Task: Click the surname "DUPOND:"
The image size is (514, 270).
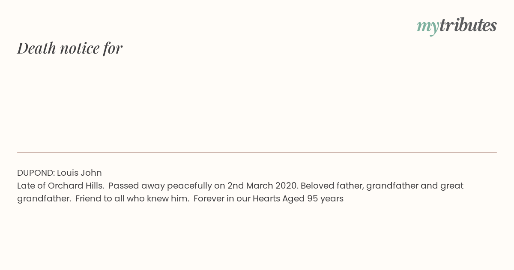Action: tap(36, 173)
